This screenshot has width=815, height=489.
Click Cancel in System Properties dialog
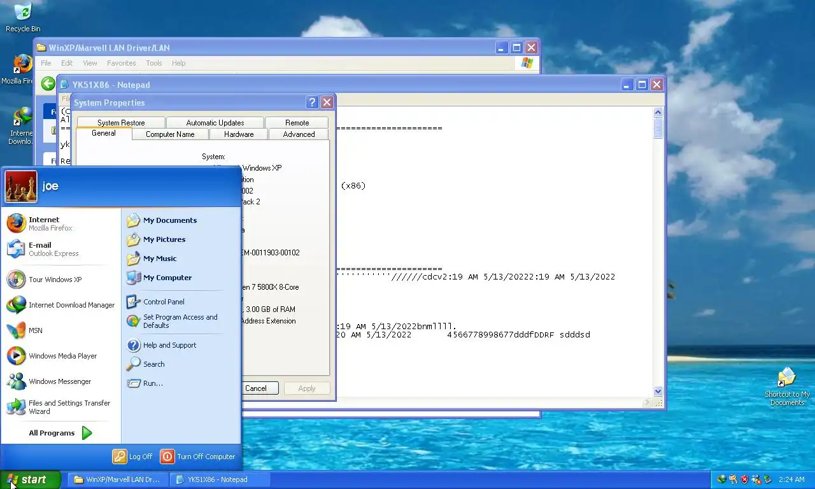click(256, 388)
